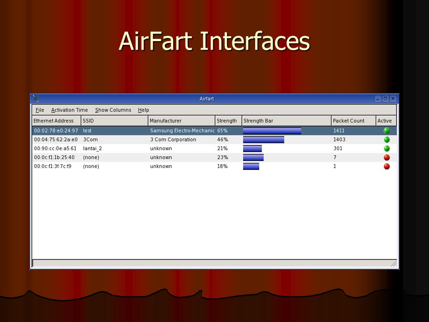Viewport: 429px width, 322px height.
Task: Select address 00:04:75:62:2a:e0
Action: point(56,140)
